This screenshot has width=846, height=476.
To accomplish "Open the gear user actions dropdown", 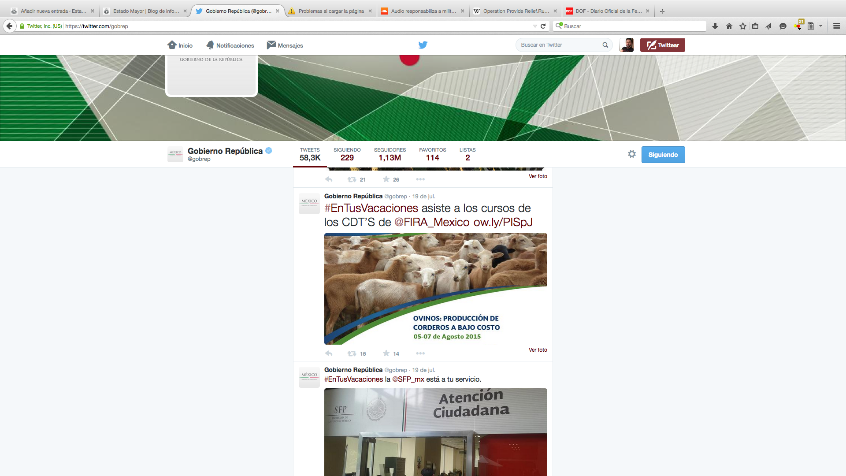I will coord(632,154).
